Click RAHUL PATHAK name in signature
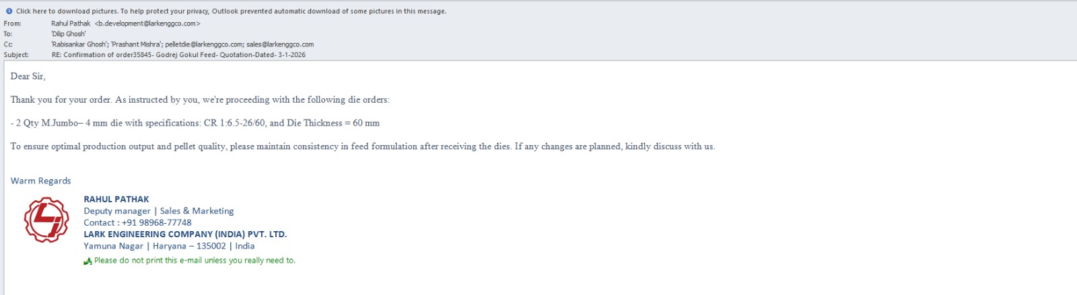Image resolution: width=1077 pixels, height=295 pixels. 116,199
